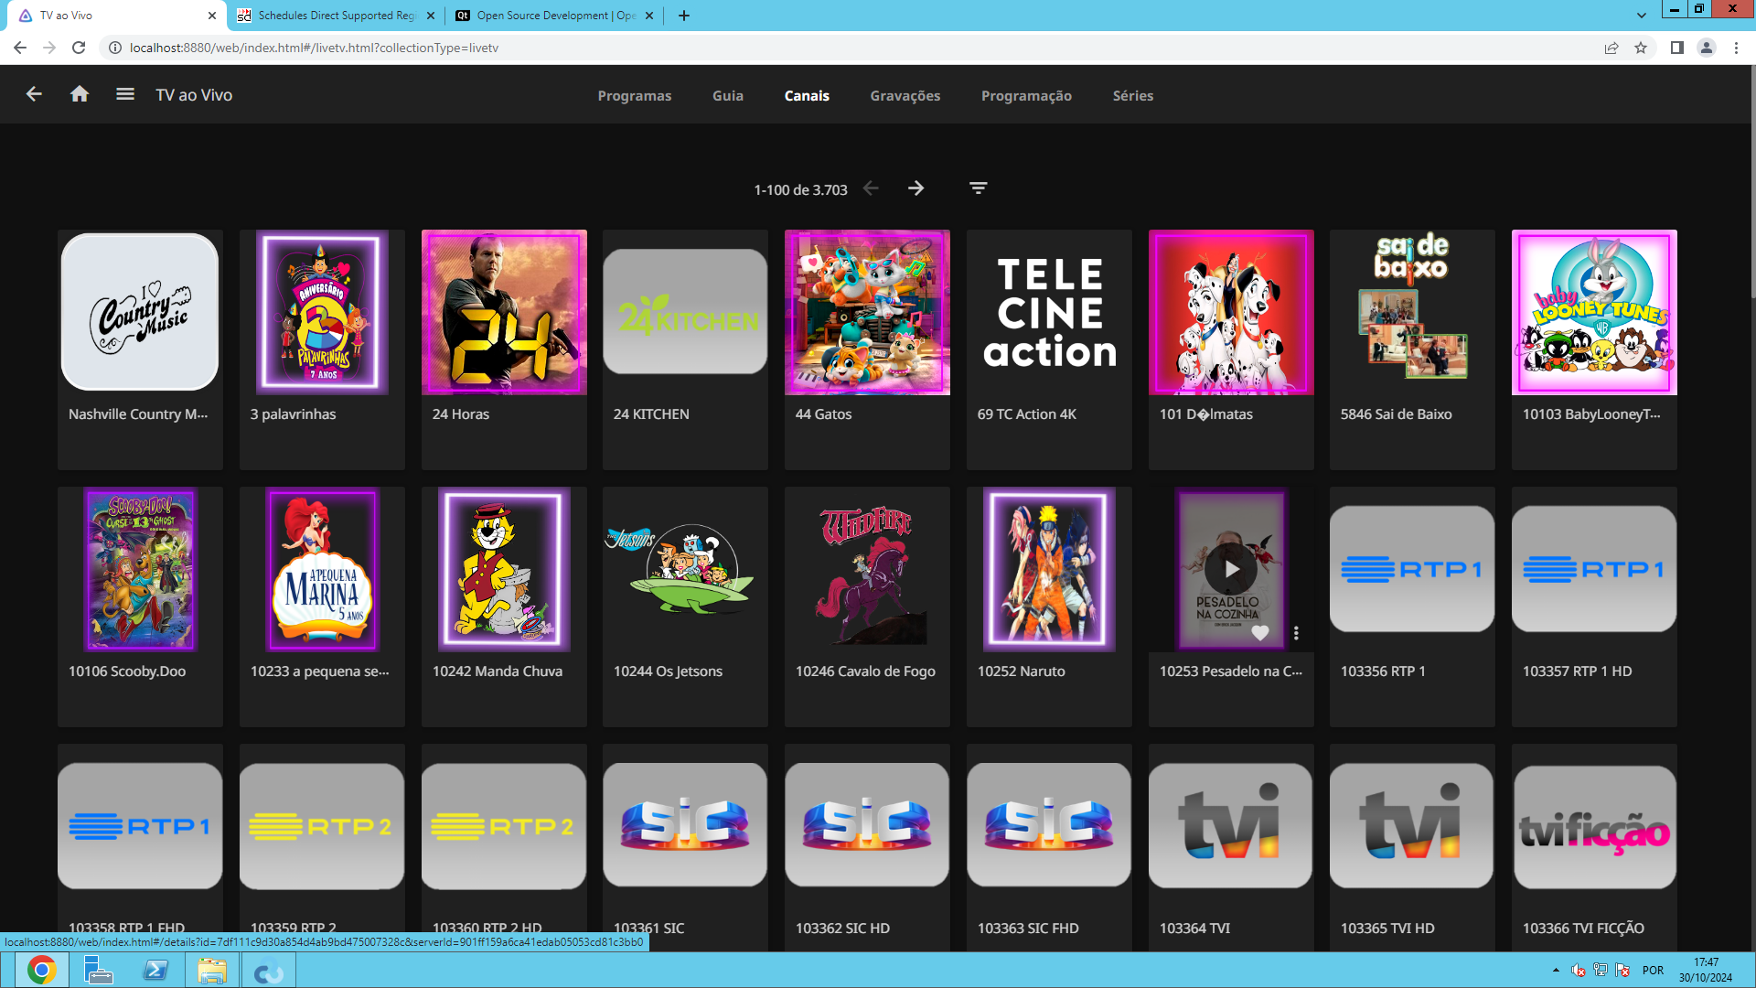The height and width of the screenshot is (988, 1756).
Task: Favorite Pesadelo na Cozinha with heart icon
Action: pos(1260,633)
